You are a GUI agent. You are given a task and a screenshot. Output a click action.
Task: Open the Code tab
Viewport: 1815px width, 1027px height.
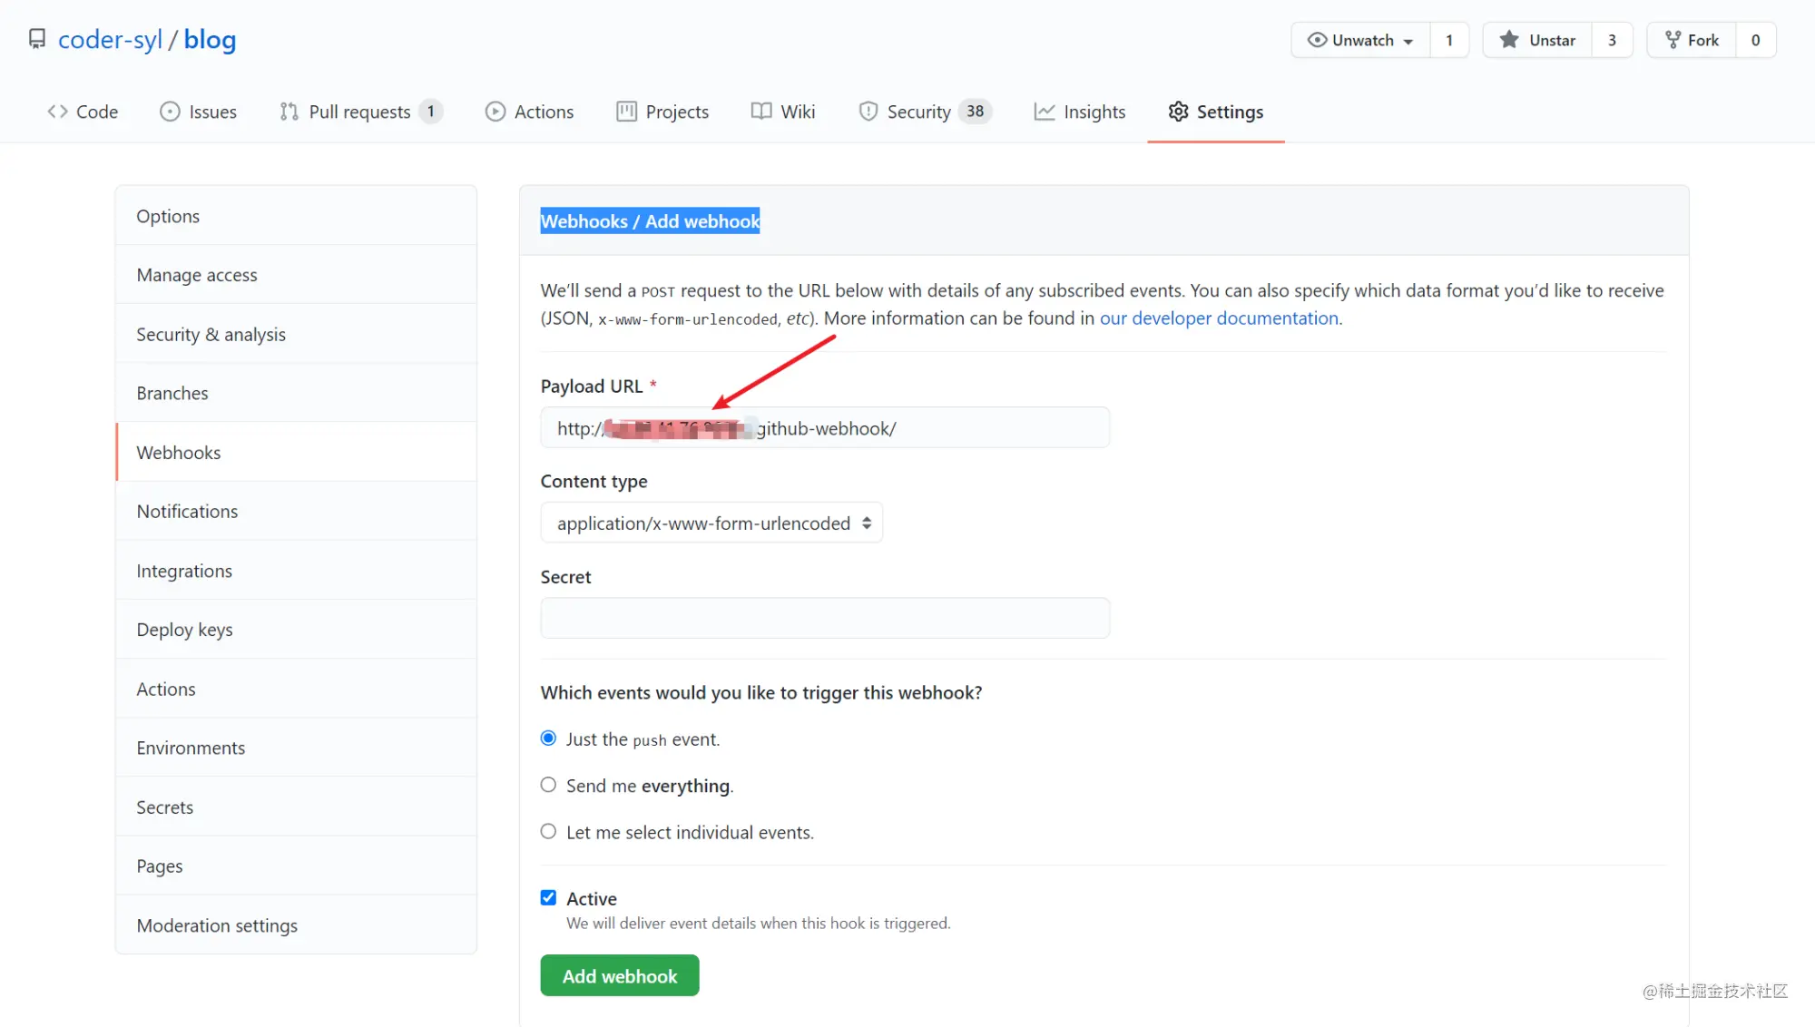(x=83, y=112)
